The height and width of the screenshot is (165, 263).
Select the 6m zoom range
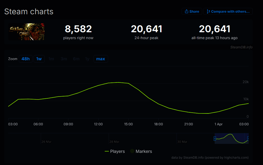(x=76, y=59)
